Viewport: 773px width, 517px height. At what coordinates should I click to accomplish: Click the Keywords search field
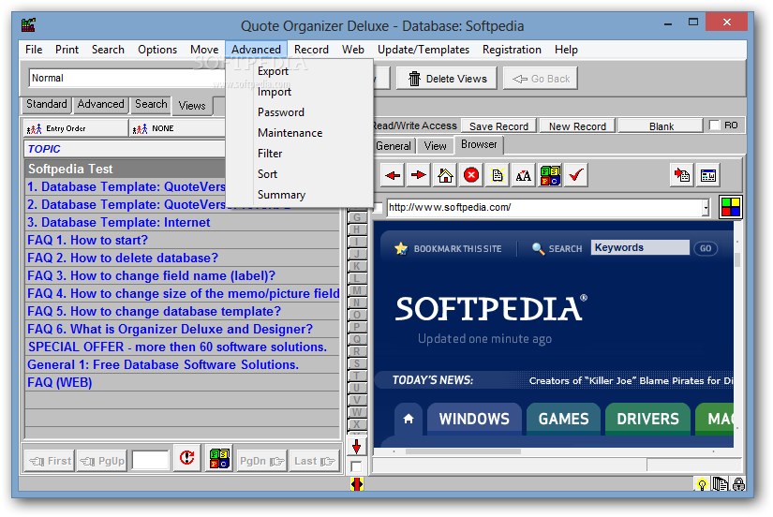point(640,247)
